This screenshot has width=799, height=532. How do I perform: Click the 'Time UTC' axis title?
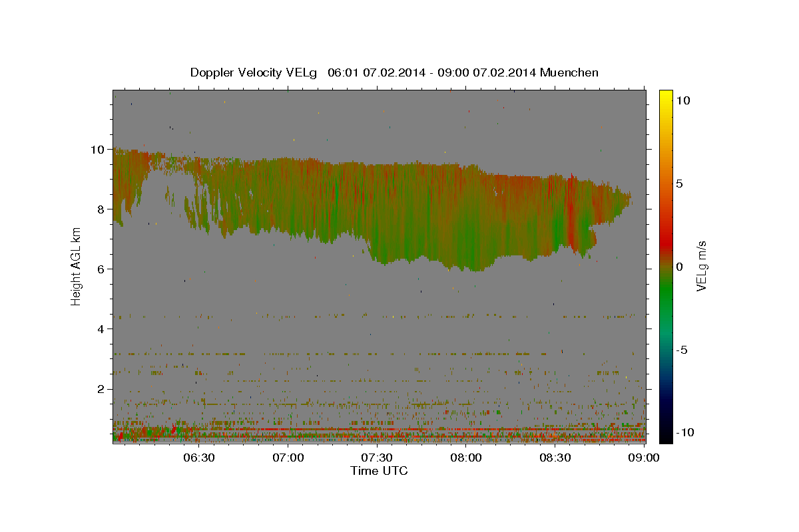pos(379,471)
